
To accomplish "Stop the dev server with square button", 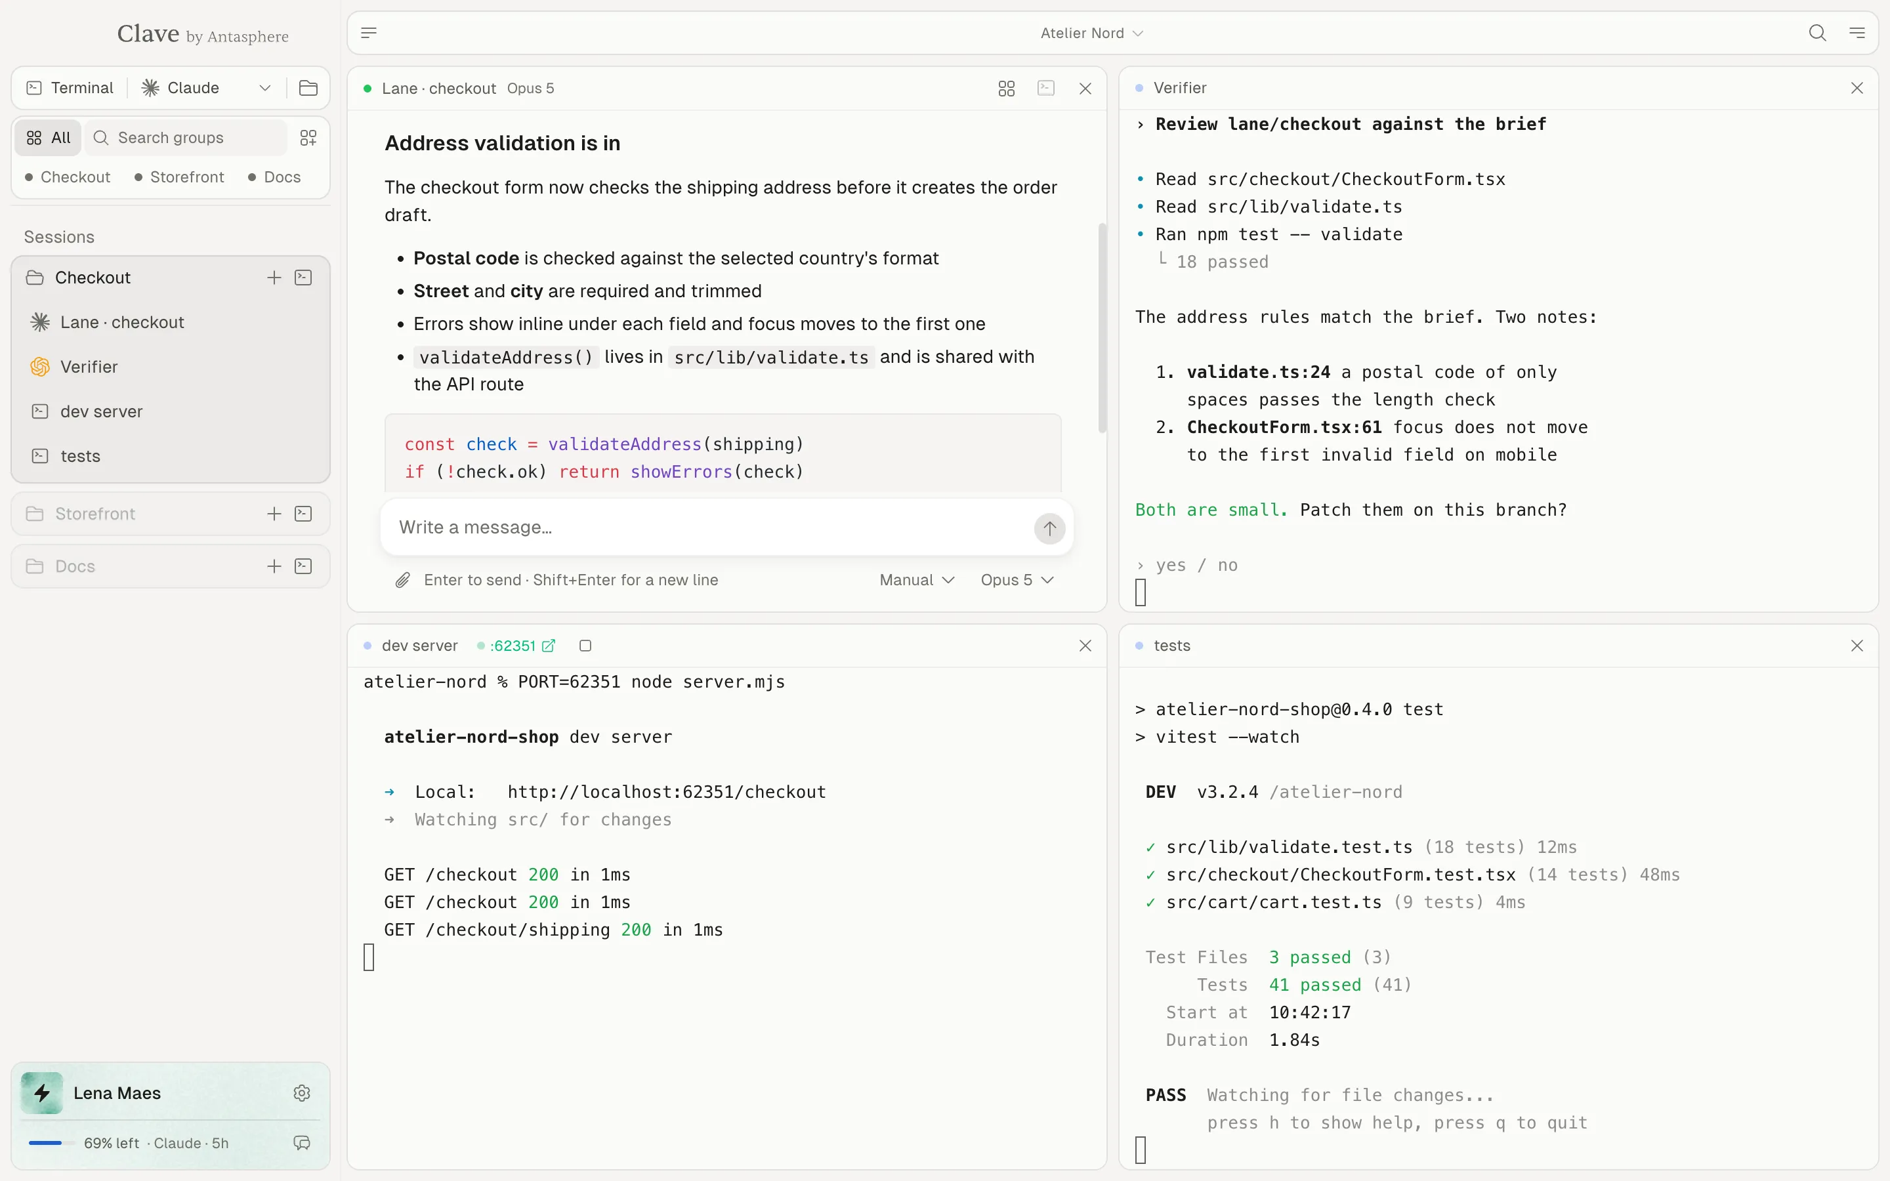I will tap(585, 645).
